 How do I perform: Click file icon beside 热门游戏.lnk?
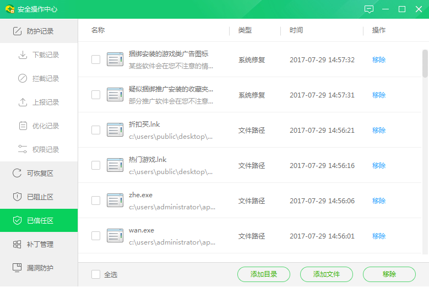[115, 165]
